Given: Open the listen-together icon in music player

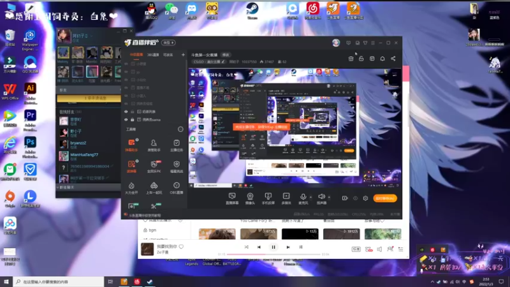Looking at the screenshot, I should tap(390, 249).
